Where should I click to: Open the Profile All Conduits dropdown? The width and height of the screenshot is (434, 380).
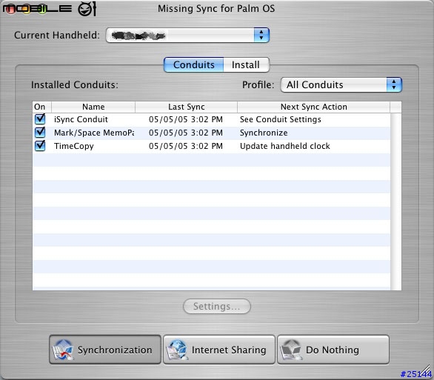pyautogui.click(x=341, y=84)
